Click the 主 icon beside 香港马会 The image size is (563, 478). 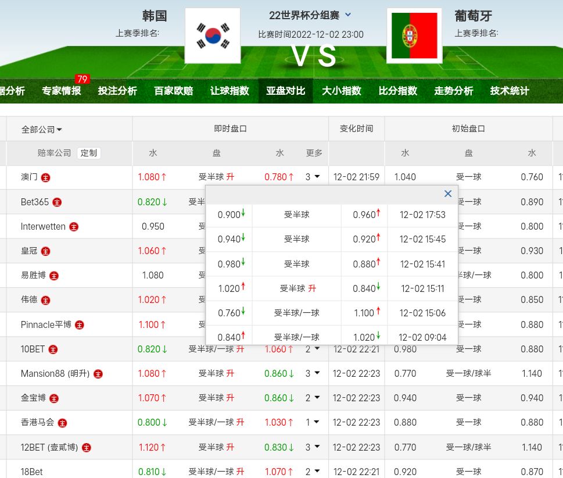62,423
